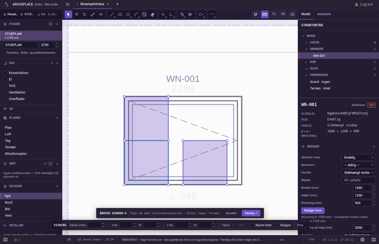Increase the Højde (mm) stepper

pos(374,194)
